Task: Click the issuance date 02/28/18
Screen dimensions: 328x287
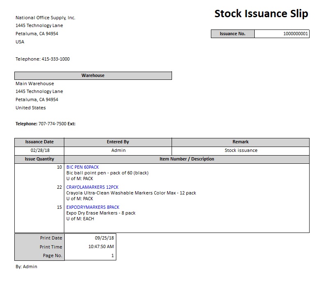Action: coord(39,151)
